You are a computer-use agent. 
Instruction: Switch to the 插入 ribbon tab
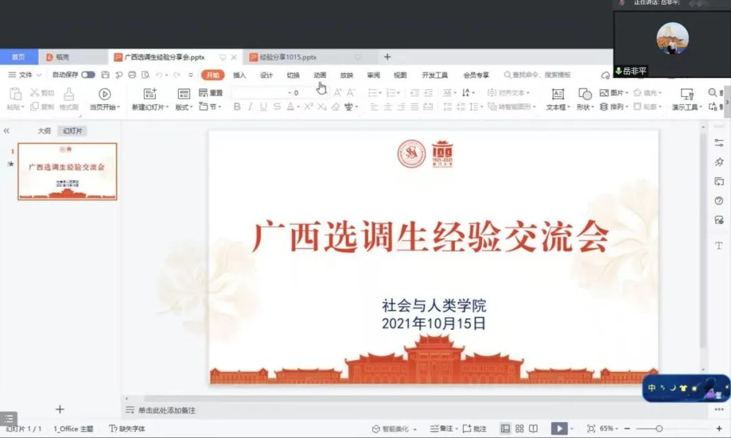240,75
